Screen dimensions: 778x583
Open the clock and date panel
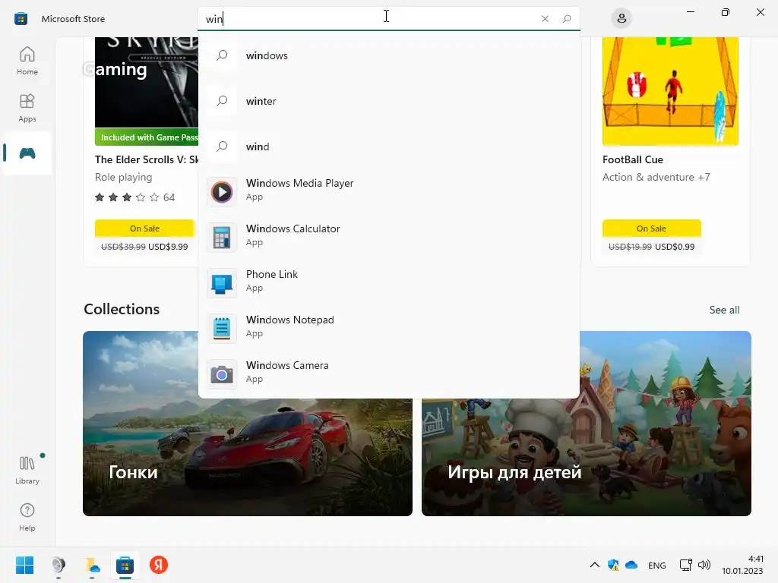(x=742, y=565)
